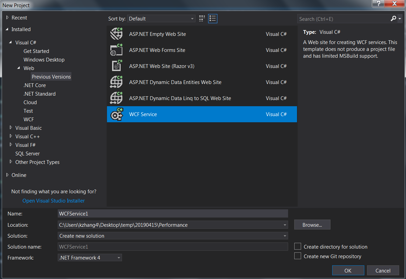Open the Solution combo box

coord(173,236)
